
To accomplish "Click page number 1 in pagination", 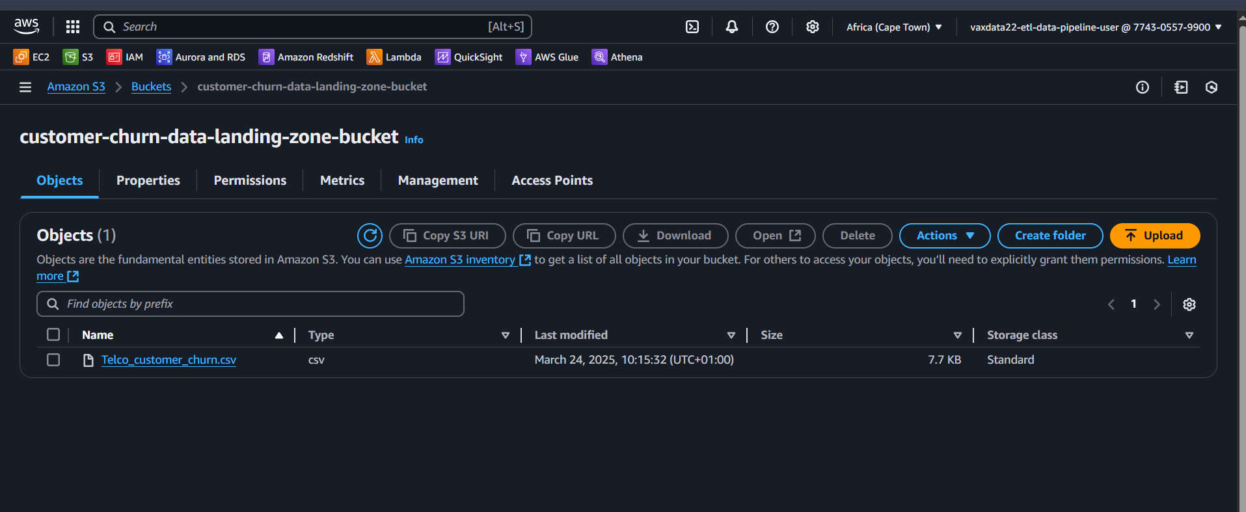I will pyautogui.click(x=1133, y=304).
